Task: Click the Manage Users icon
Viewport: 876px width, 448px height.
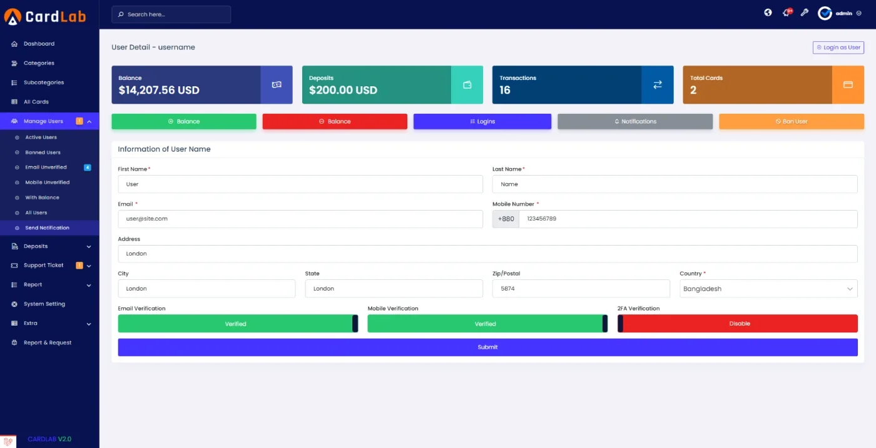Action: (x=14, y=121)
